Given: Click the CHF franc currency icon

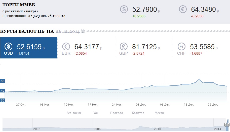Looking at the screenshot, I should point(181,47).
